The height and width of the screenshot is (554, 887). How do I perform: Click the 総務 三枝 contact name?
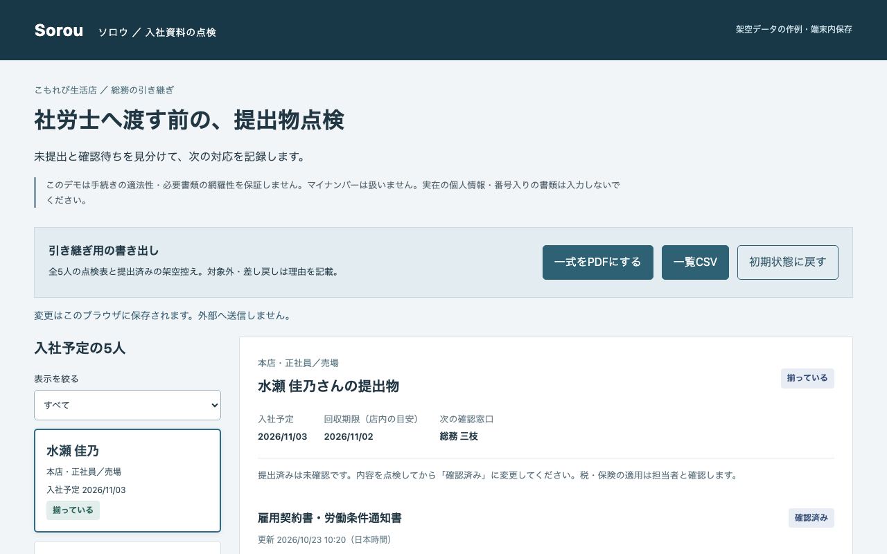[459, 436]
